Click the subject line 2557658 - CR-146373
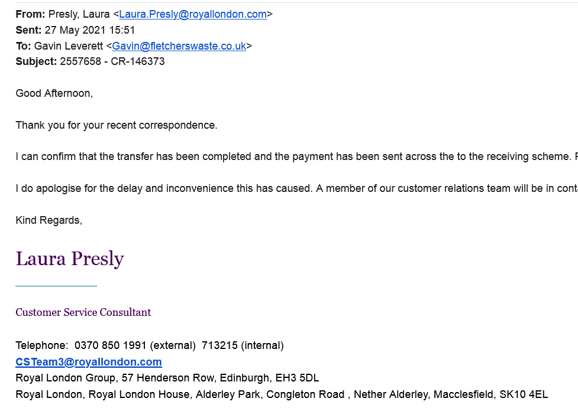 pos(112,61)
